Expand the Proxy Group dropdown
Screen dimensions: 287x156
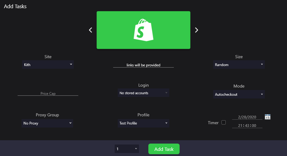pos(47,123)
